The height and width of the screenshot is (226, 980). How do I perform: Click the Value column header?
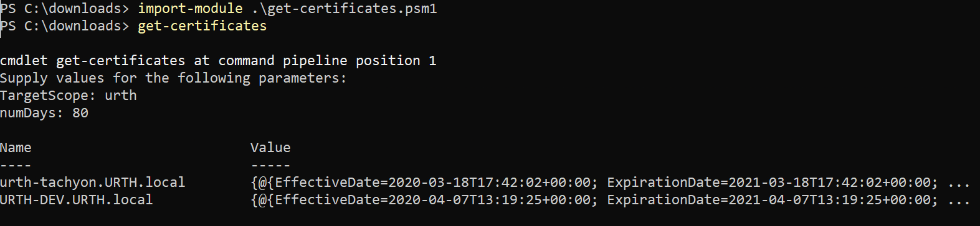270,148
